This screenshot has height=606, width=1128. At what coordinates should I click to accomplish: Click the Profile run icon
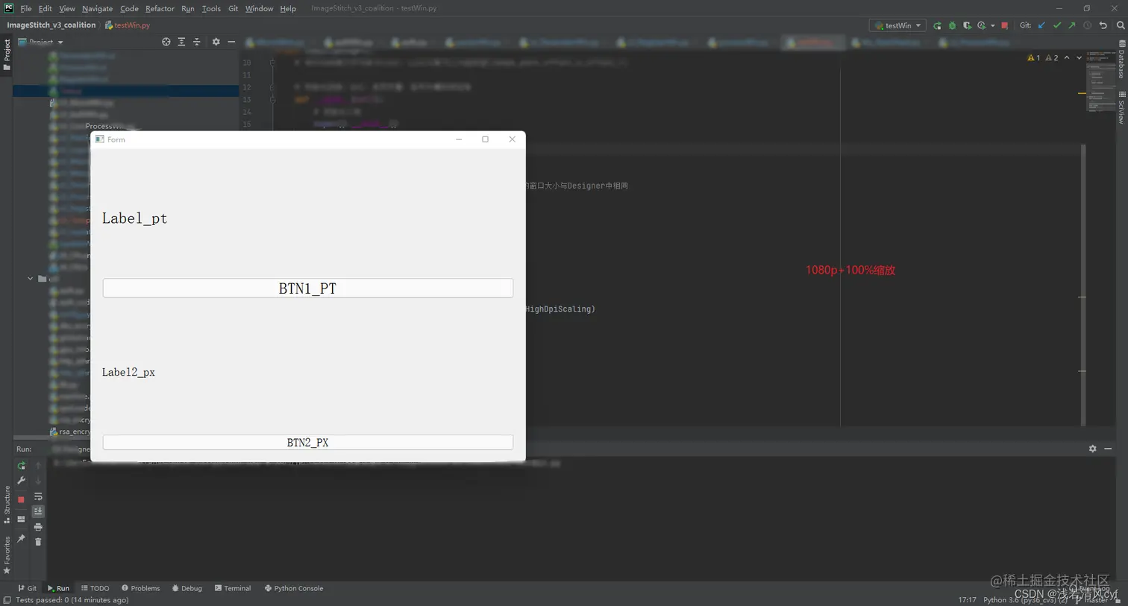tap(982, 25)
